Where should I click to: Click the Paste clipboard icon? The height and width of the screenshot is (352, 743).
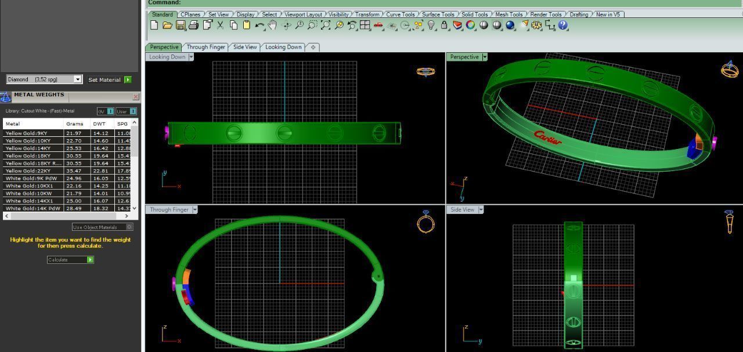(246, 25)
